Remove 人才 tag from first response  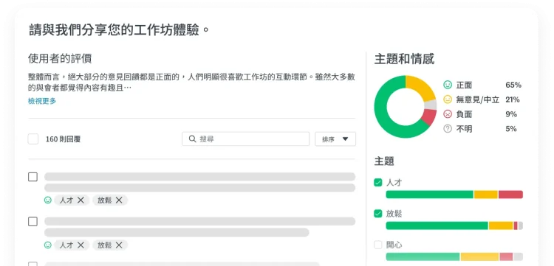pos(81,200)
